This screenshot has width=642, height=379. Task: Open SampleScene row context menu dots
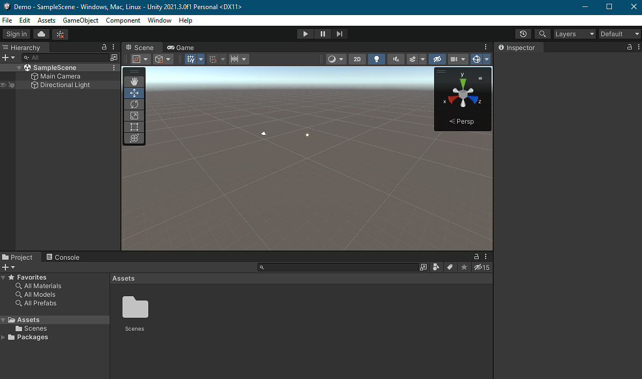click(x=114, y=68)
